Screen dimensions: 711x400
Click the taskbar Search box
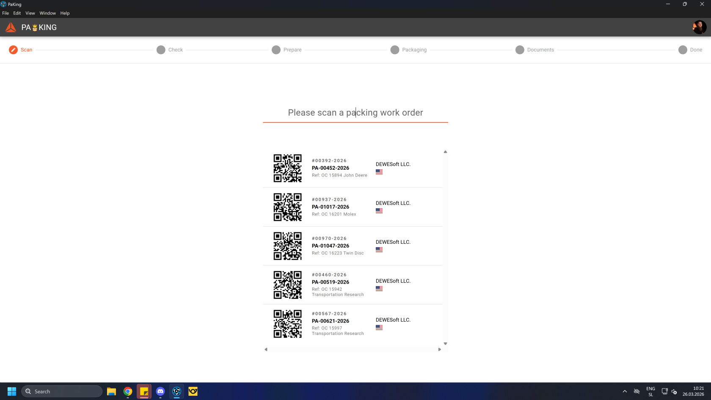pos(62,392)
